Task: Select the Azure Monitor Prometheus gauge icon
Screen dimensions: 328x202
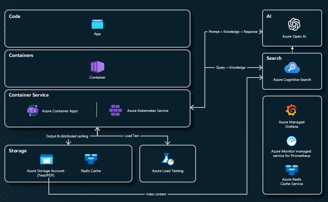Action: coord(291,141)
